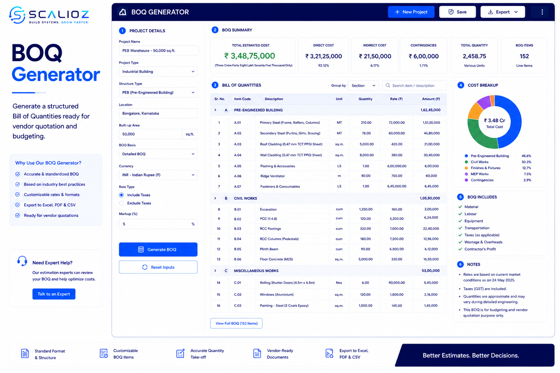Click the Rolling Shutter Doors description cell
560x373 pixels.
click(287, 283)
